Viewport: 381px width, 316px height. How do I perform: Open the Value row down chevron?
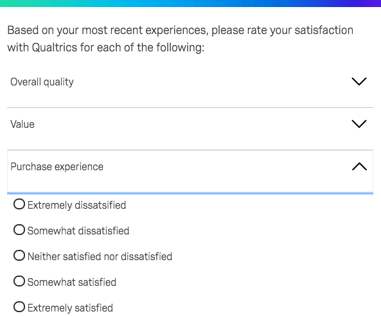pyautogui.click(x=359, y=123)
